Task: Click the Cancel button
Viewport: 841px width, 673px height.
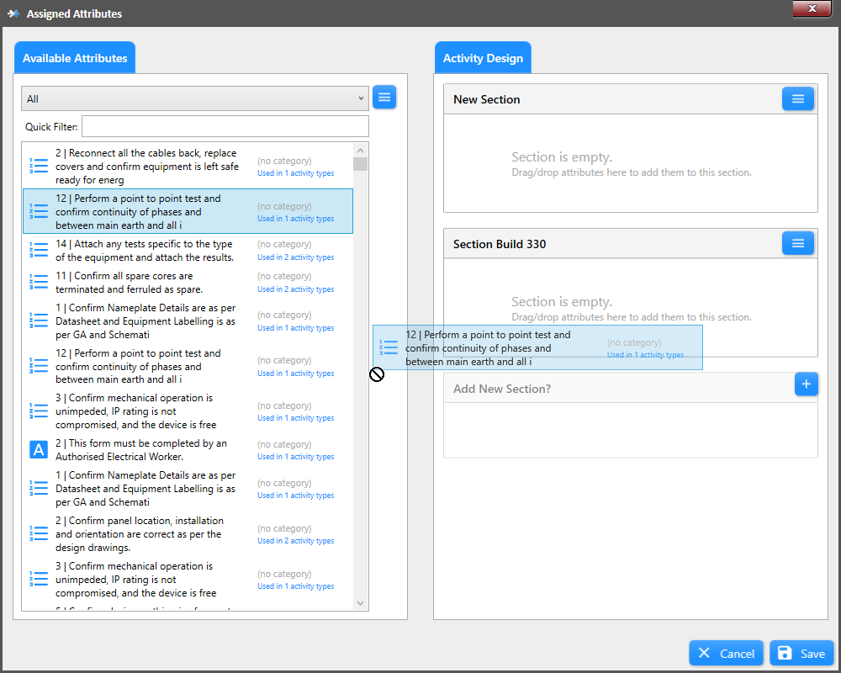Action: (x=726, y=653)
